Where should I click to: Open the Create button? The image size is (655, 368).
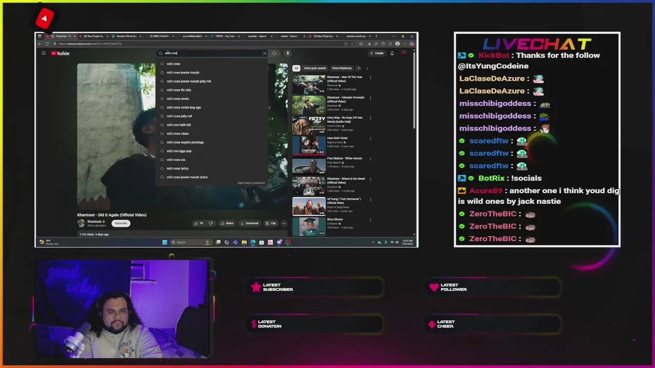377,53
